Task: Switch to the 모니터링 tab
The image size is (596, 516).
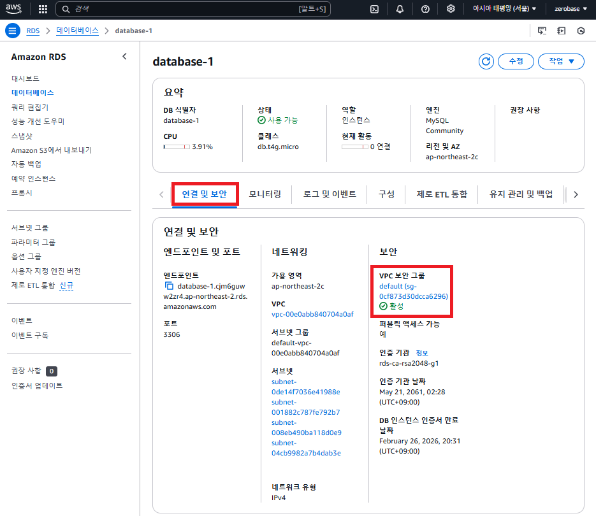Action: click(x=265, y=194)
